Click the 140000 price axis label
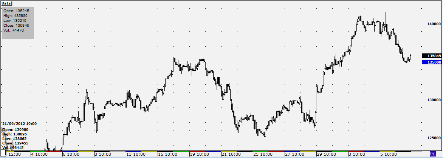The height and width of the screenshot is (158, 443). coord(434,24)
